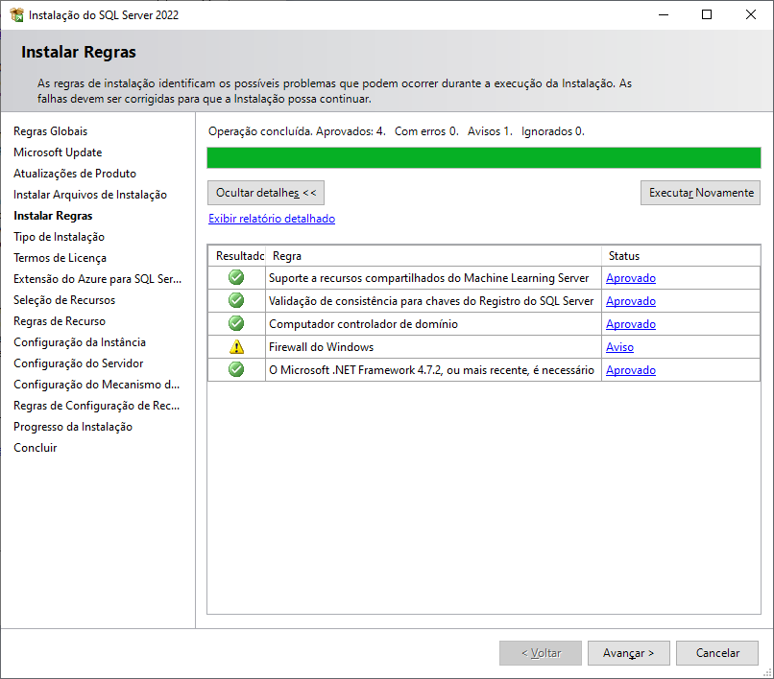
Task: Open Aprovado link for .NET Framework rule
Action: pos(630,370)
